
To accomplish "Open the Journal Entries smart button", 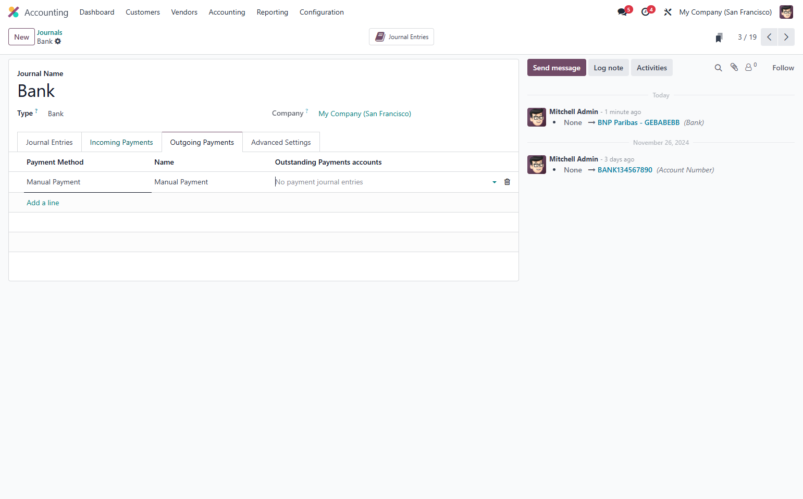I will [401, 37].
